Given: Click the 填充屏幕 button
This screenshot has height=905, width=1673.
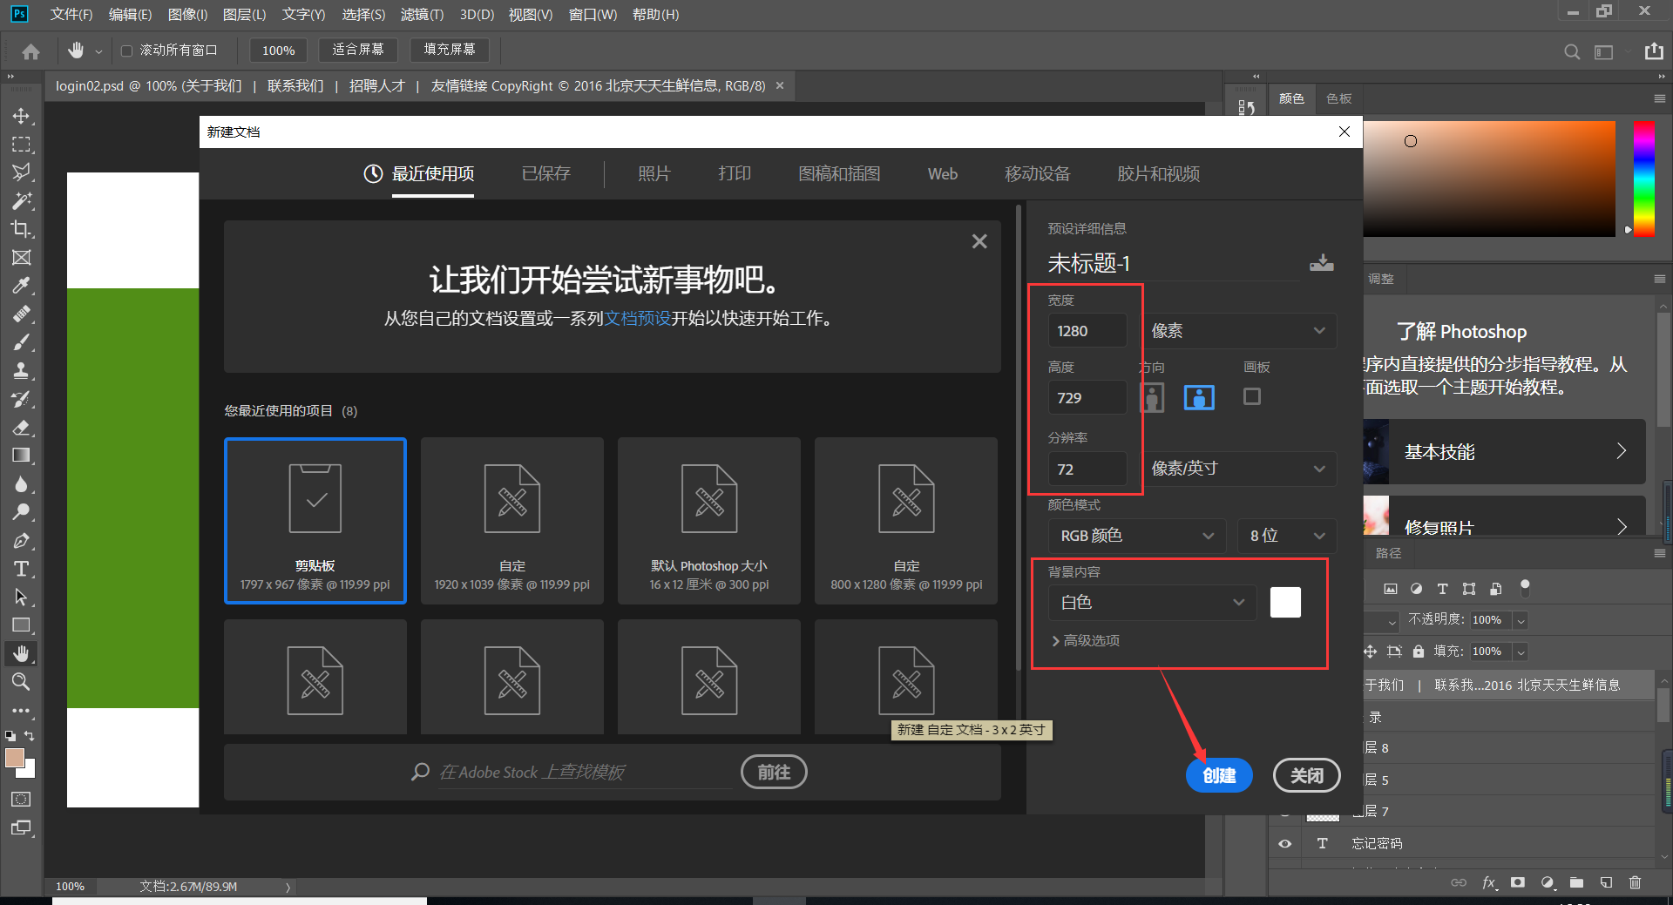Looking at the screenshot, I should [450, 50].
